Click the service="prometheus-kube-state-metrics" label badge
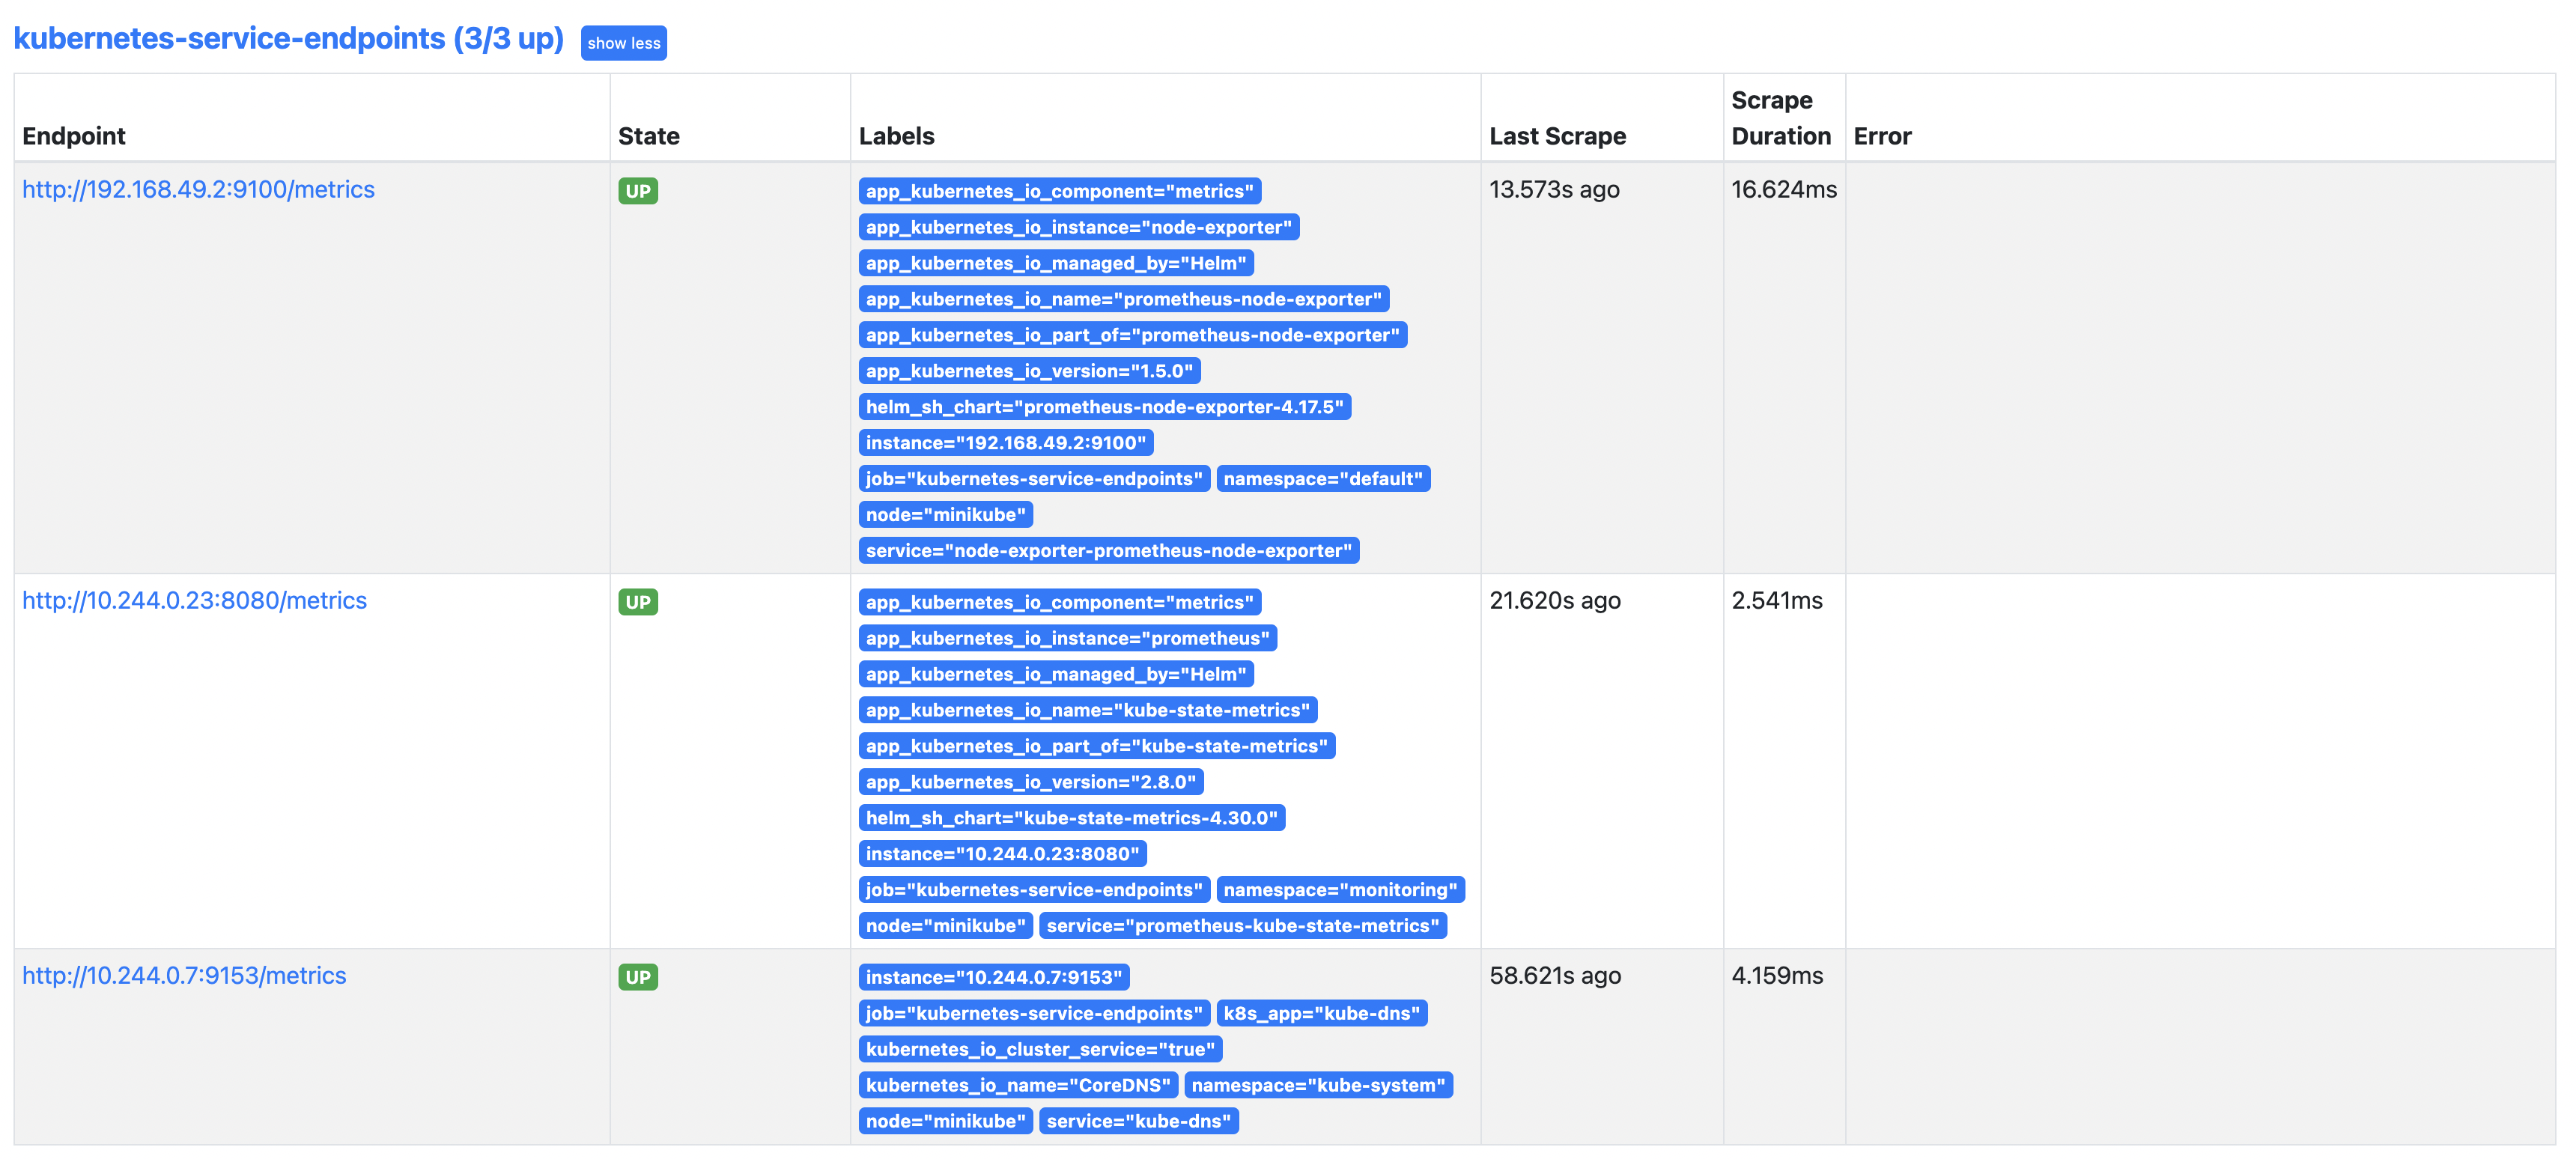The height and width of the screenshot is (1159, 2576). (x=1245, y=926)
